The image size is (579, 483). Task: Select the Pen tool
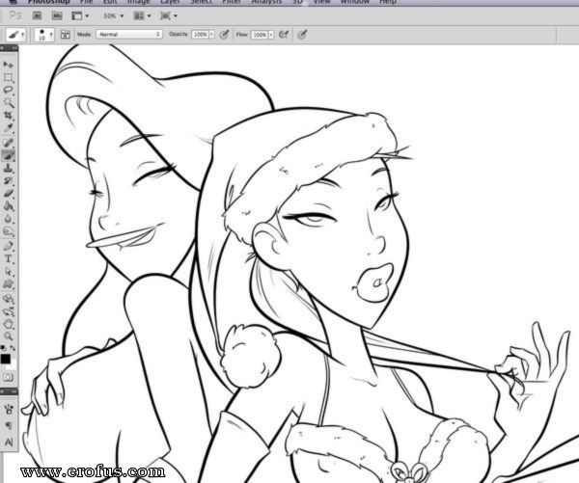click(x=8, y=246)
